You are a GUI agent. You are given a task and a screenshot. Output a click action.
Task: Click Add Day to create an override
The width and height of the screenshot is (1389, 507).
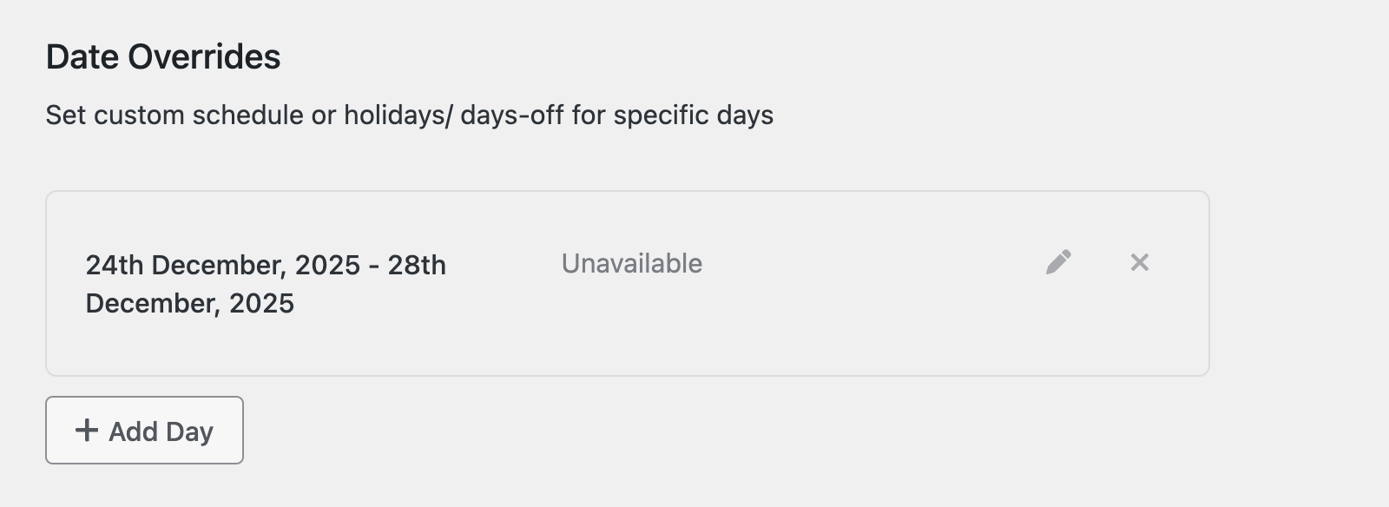(144, 430)
